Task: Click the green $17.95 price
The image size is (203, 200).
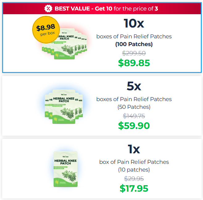Action: [x=134, y=188]
